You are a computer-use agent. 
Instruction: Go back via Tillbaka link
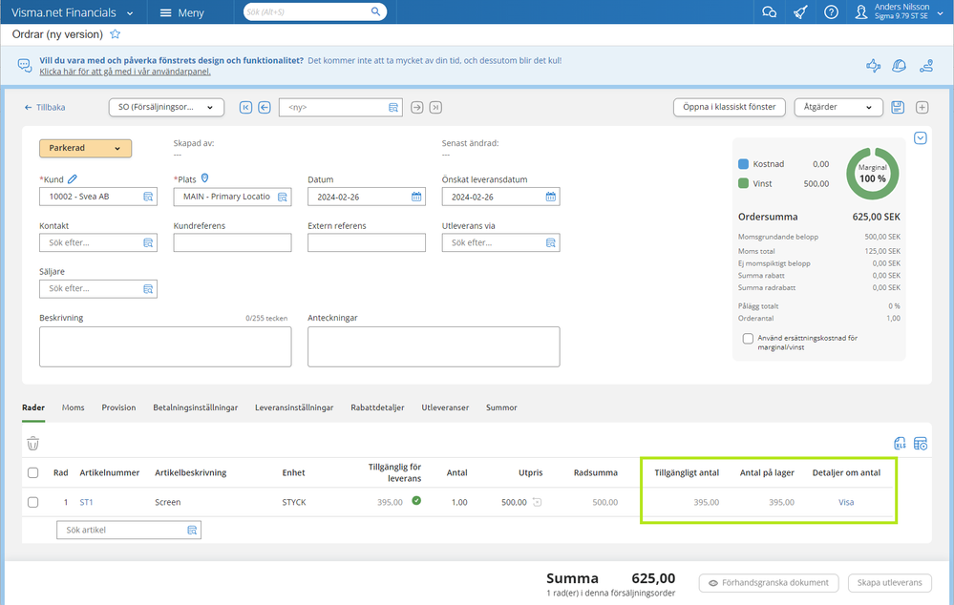click(45, 108)
